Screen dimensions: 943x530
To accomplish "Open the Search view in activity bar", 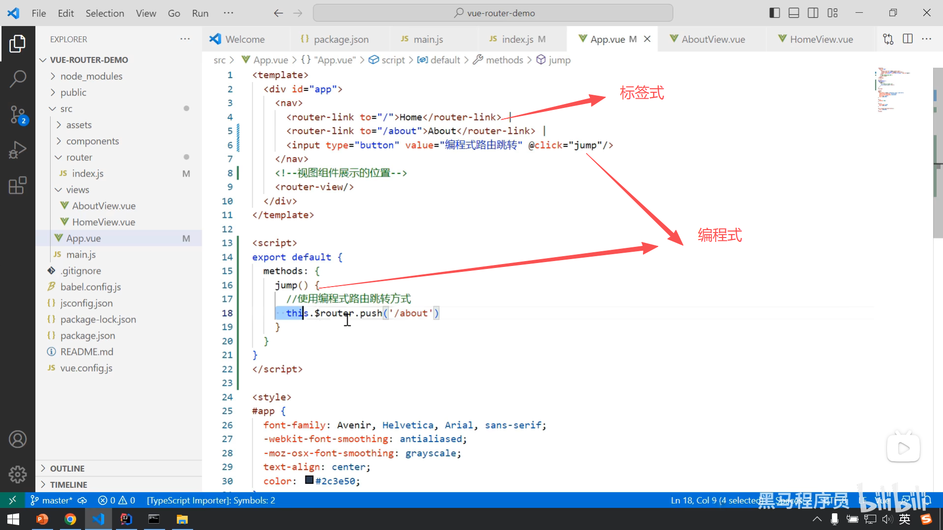I will [x=18, y=79].
